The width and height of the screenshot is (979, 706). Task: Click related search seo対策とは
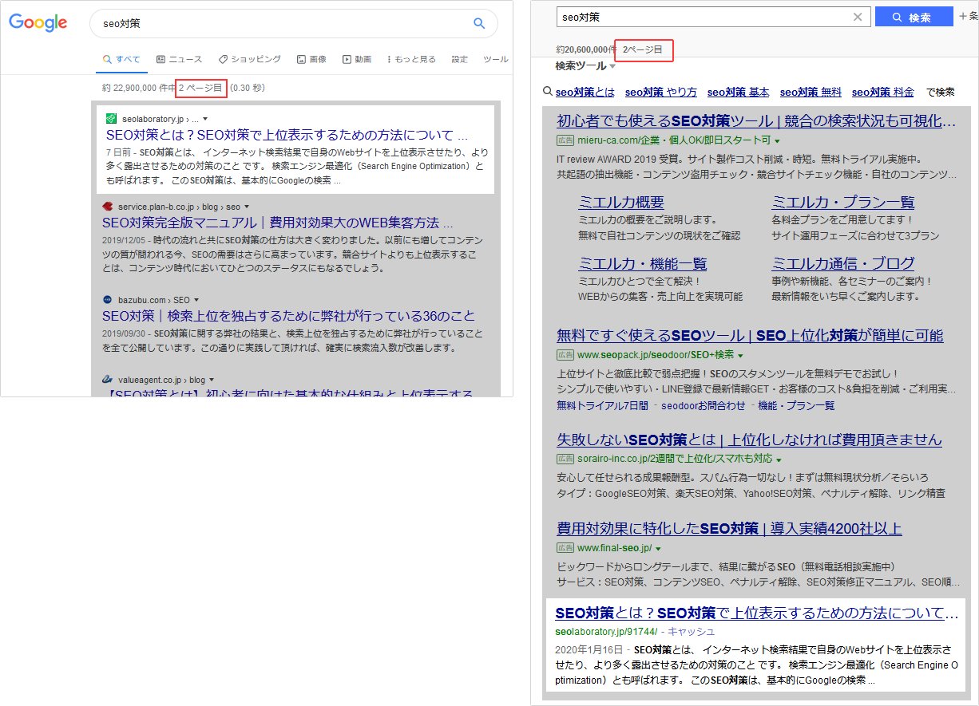tap(585, 92)
